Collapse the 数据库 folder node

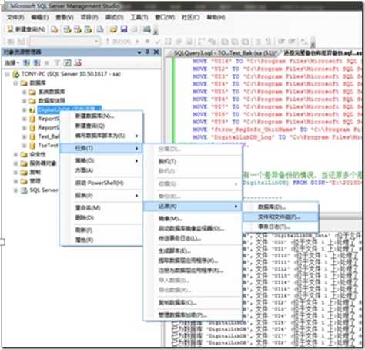point(15,83)
